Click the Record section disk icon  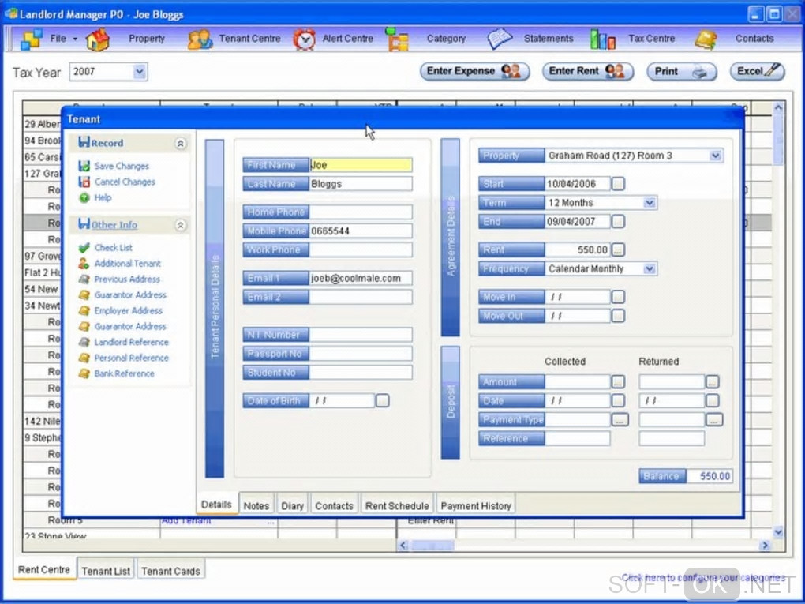(84, 142)
